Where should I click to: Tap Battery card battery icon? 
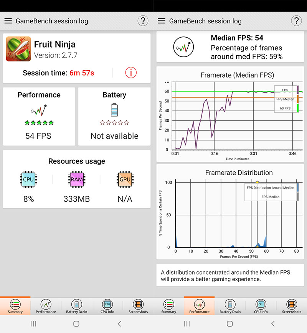114,110
